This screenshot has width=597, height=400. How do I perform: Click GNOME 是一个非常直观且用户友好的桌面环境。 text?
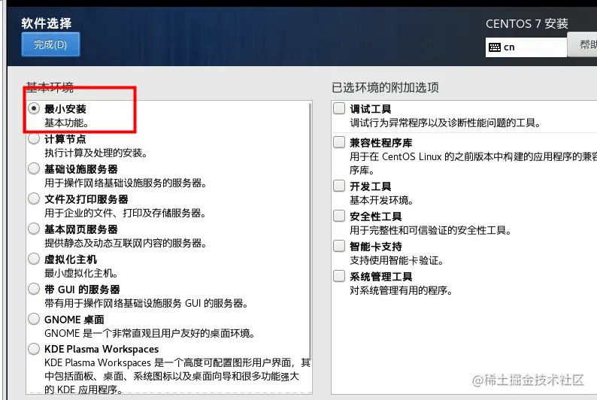click(x=150, y=333)
